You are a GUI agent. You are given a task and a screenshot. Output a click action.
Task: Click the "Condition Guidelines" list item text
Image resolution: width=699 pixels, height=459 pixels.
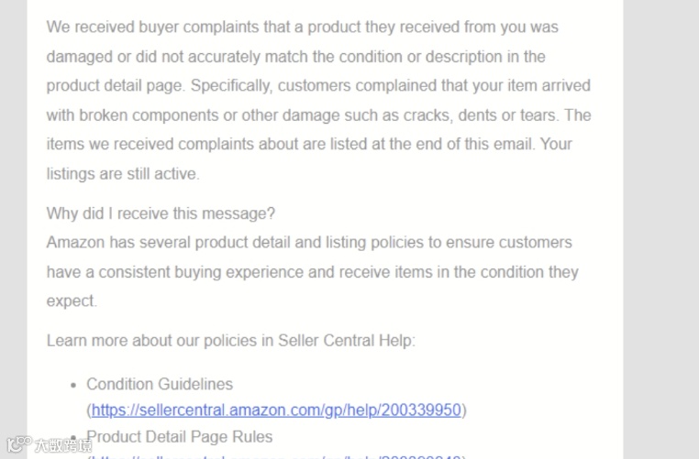coord(160,384)
